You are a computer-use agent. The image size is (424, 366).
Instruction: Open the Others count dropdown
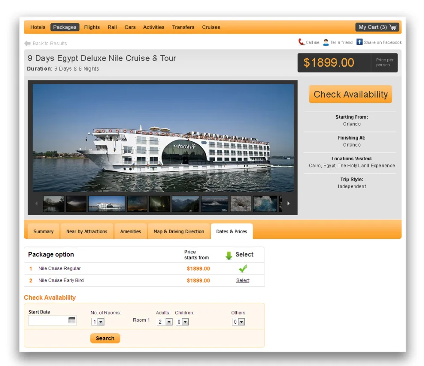(238, 322)
